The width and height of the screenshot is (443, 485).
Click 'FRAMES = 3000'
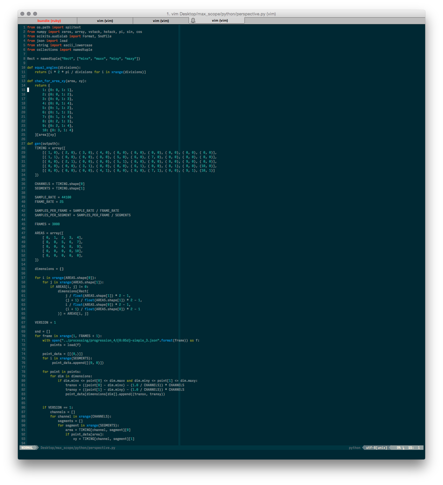coord(47,224)
